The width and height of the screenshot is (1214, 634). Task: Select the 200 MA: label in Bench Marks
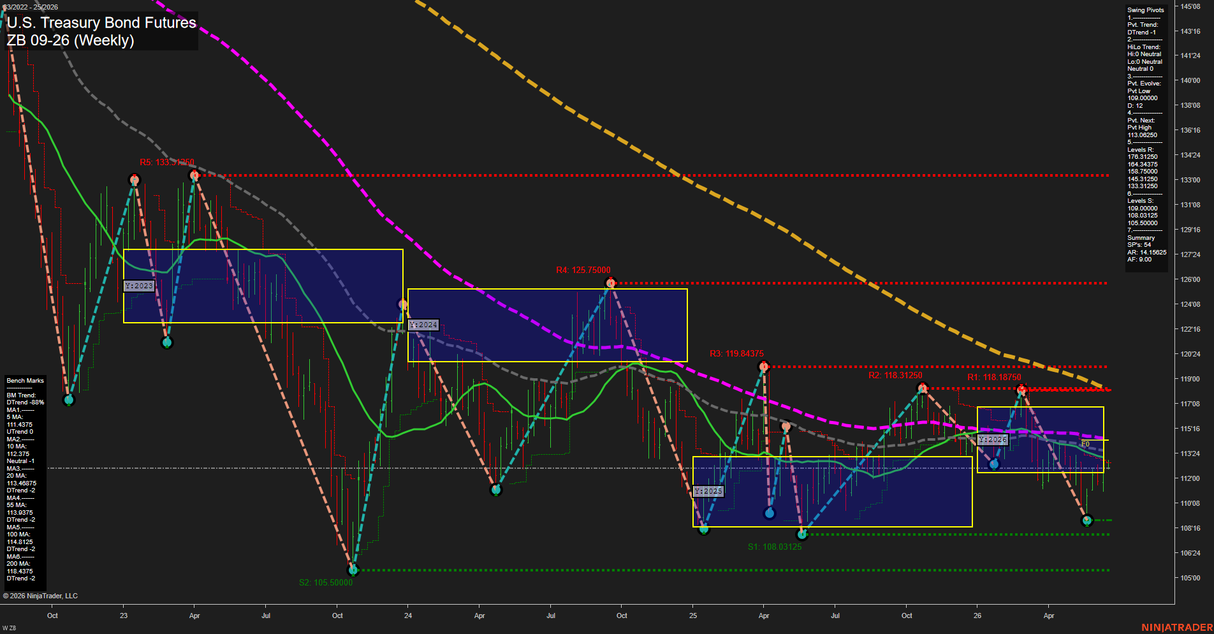click(x=18, y=564)
